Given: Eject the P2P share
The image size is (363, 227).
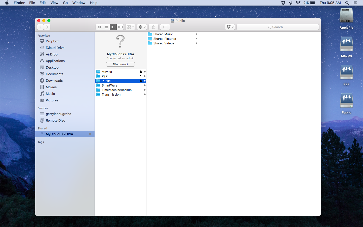Looking at the screenshot, I should click(x=141, y=76).
